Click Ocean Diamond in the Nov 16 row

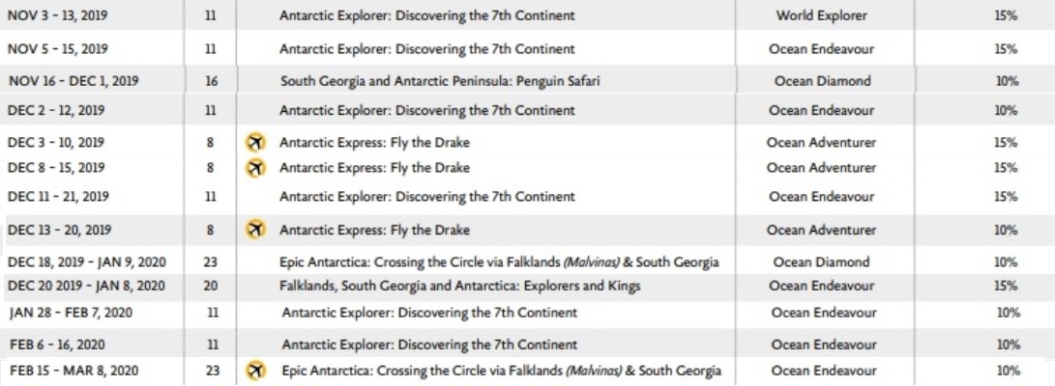pos(822,81)
